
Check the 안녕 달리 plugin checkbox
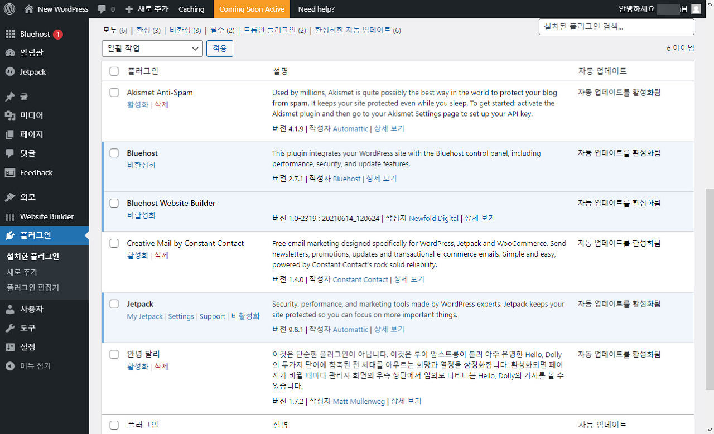114,354
